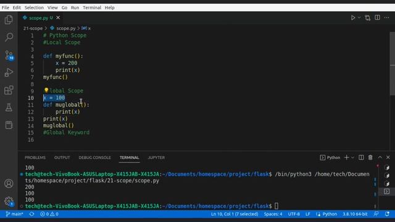Synchronize changes icon in status bar
The width and height of the screenshot is (395, 222).
(31, 214)
